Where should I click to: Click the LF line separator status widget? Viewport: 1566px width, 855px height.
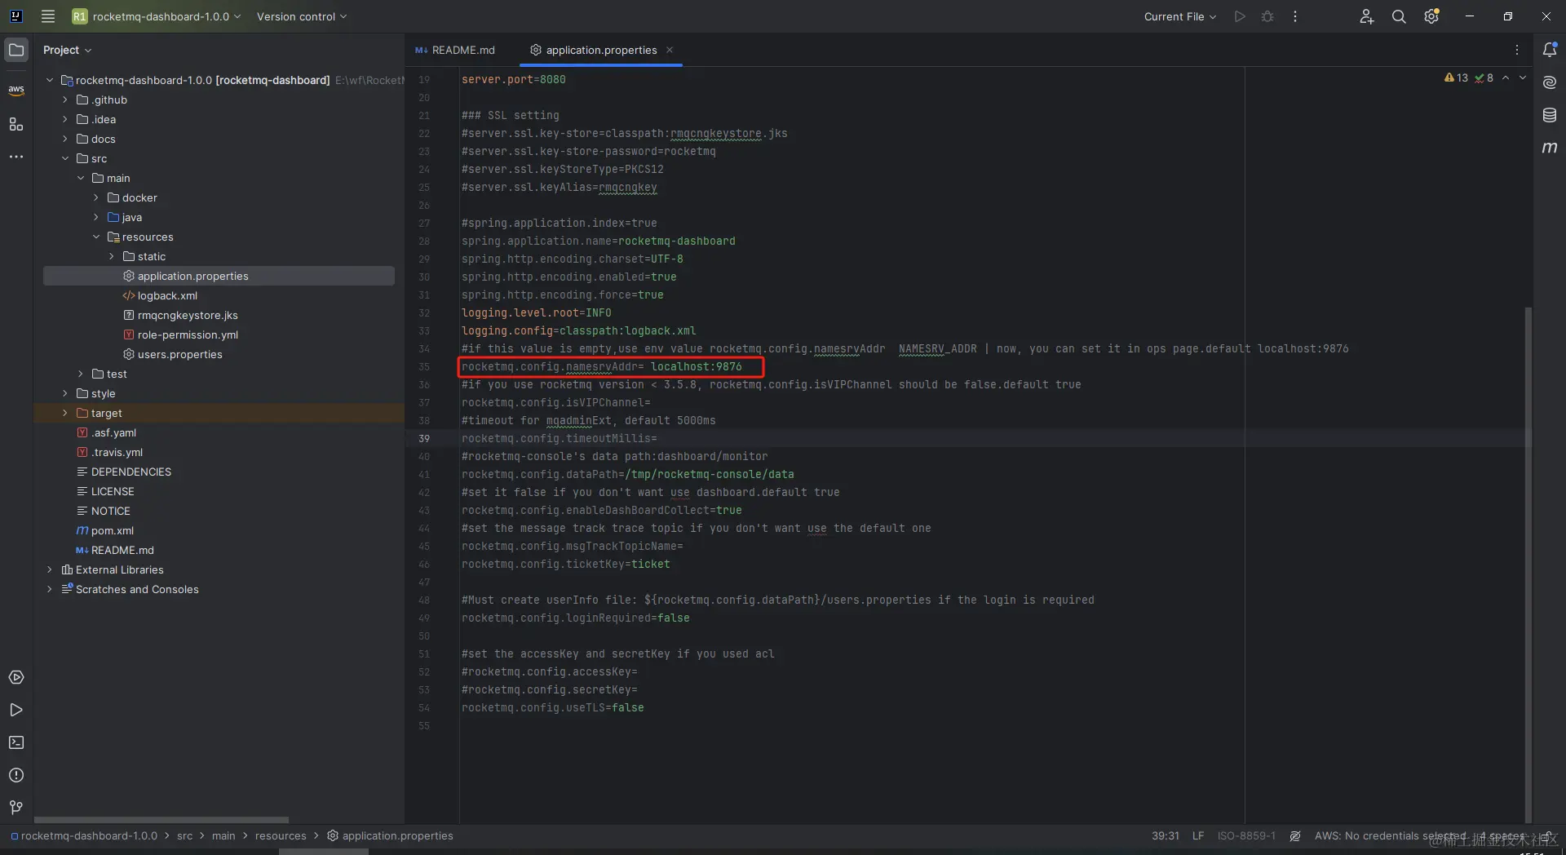1197,835
